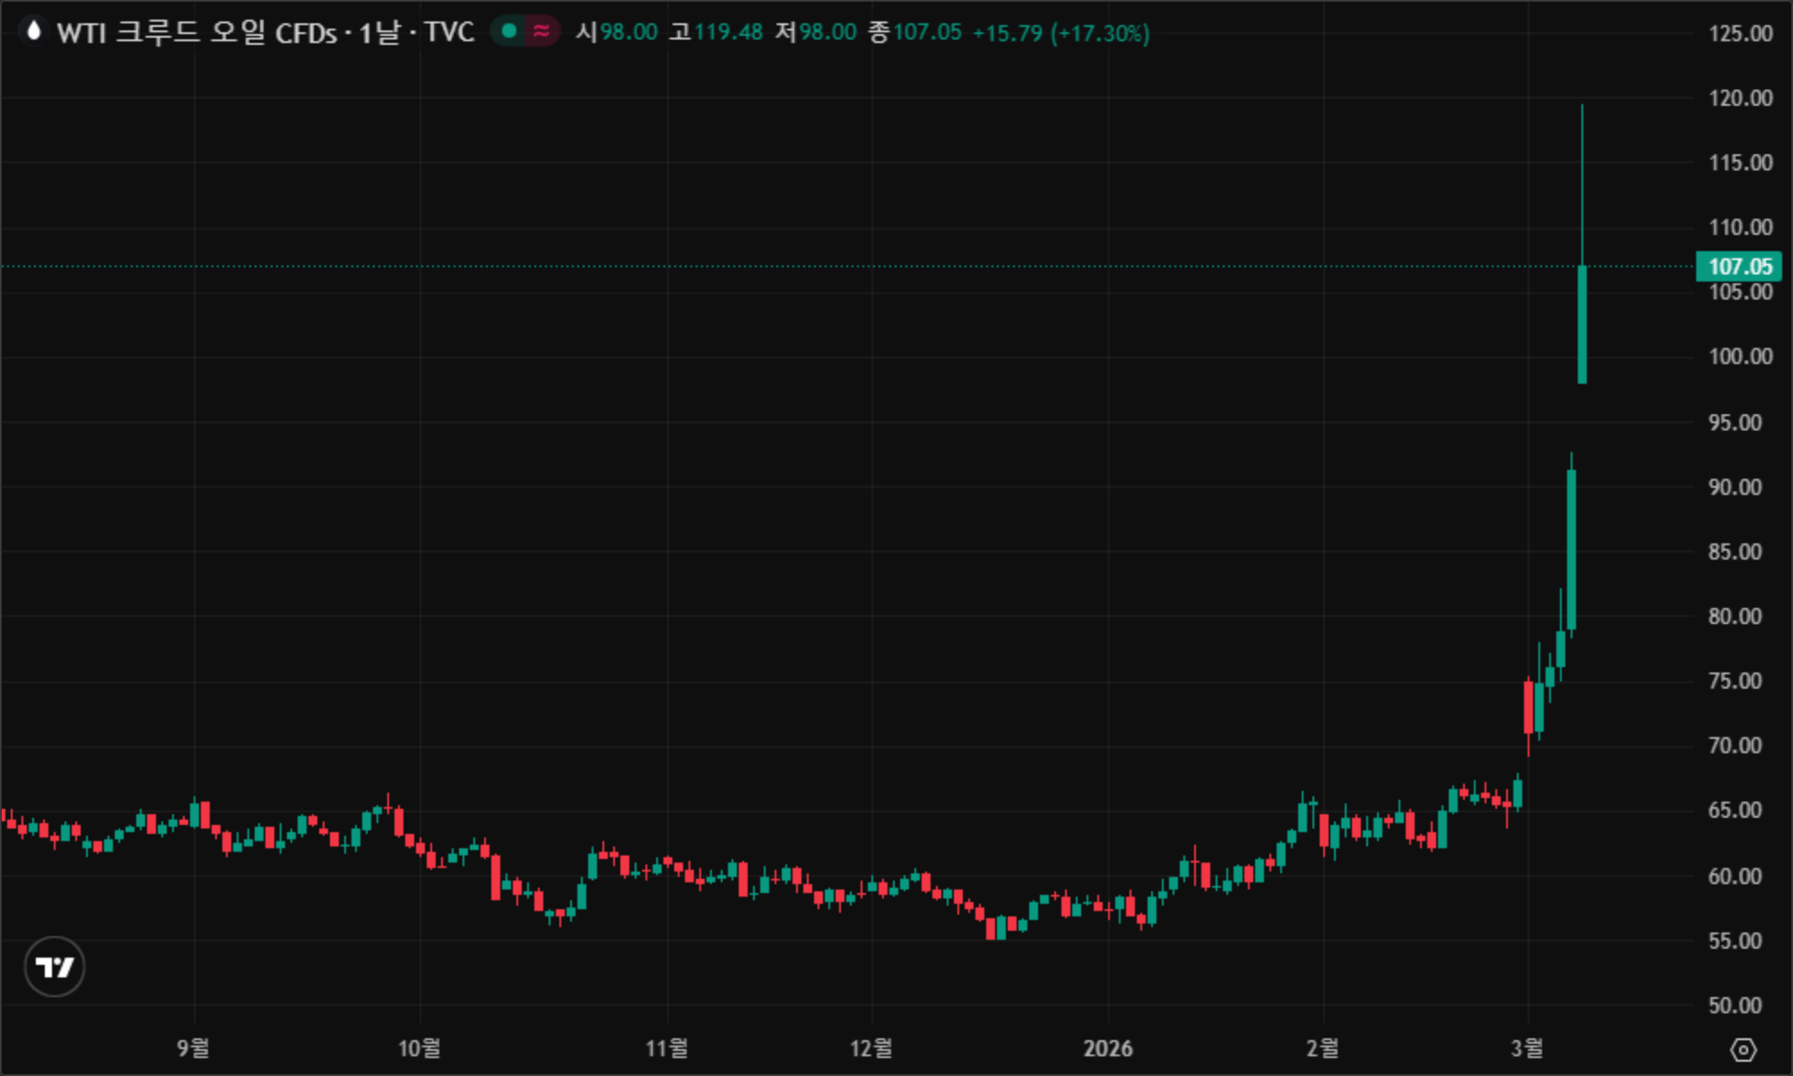Screen dimensions: 1793x1076
Task: Click the oil drop symbol icon
Action: [x=33, y=31]
